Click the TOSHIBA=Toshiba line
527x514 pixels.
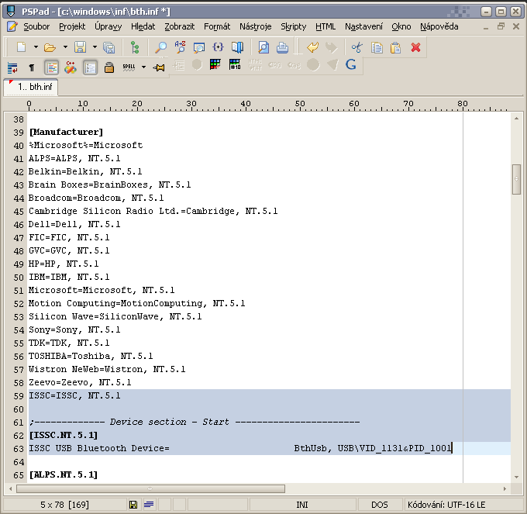(91, 356)
